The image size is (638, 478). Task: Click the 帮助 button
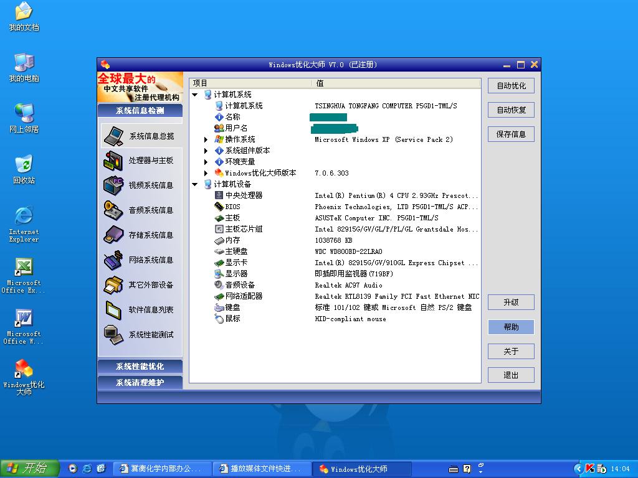511,327
